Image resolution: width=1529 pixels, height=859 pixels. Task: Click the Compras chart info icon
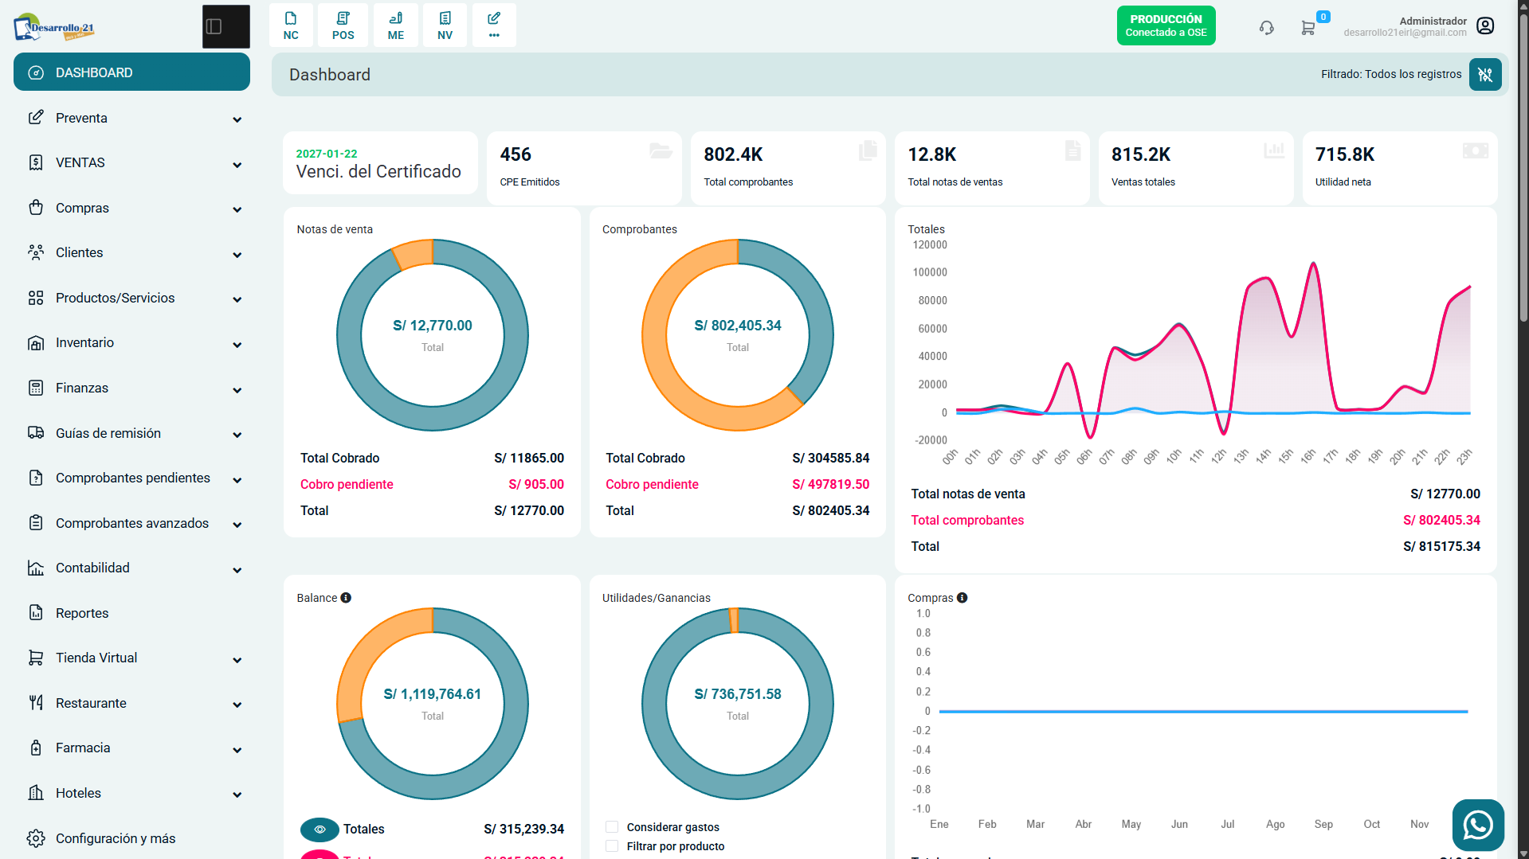point(962,598)
